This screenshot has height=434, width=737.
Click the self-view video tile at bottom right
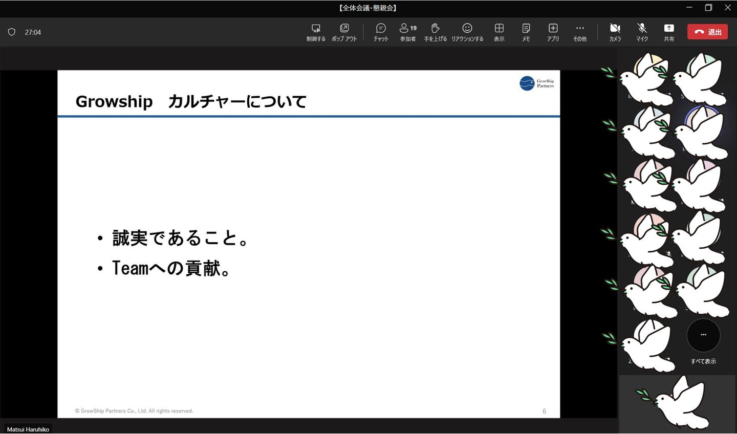tap(677, 403)
